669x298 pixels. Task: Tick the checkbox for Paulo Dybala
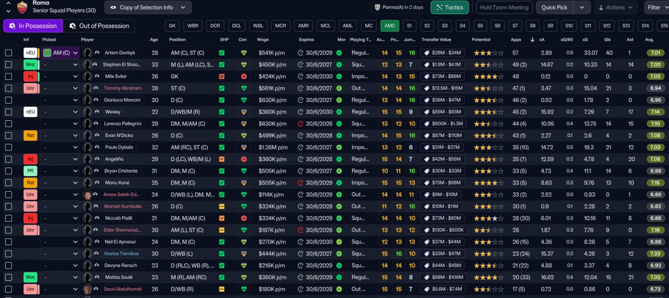8,147
